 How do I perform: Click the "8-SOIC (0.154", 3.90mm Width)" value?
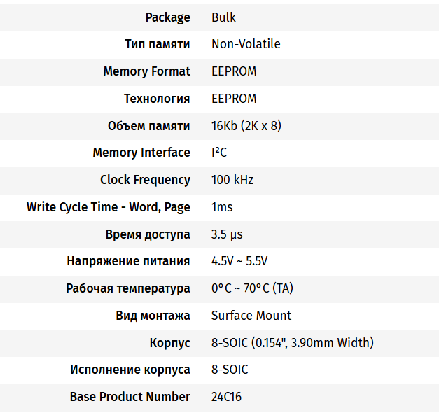click(292, 343)
